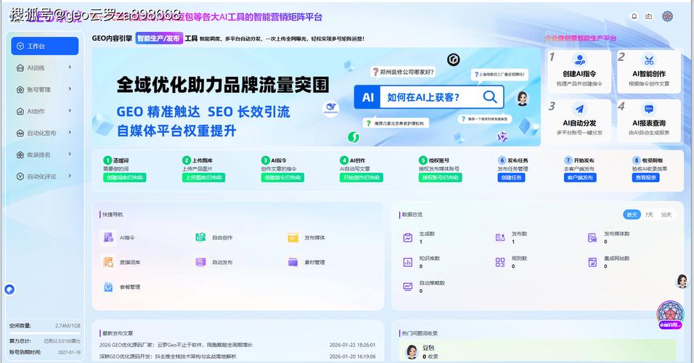Viewport: 694px width, 363px height.
Task: Click the AI自动分发 paper-plane icon
Action: (579, 109)
